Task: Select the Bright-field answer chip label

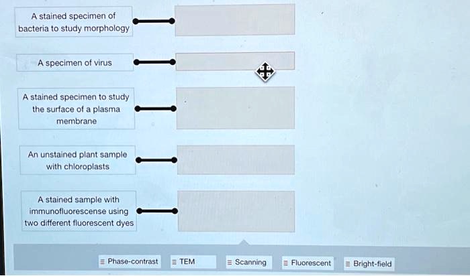Action: [x=373, y=264]
